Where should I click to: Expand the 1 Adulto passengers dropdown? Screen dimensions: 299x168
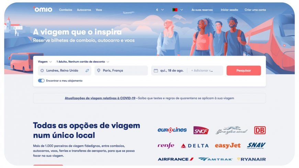[x=83, y=61]
